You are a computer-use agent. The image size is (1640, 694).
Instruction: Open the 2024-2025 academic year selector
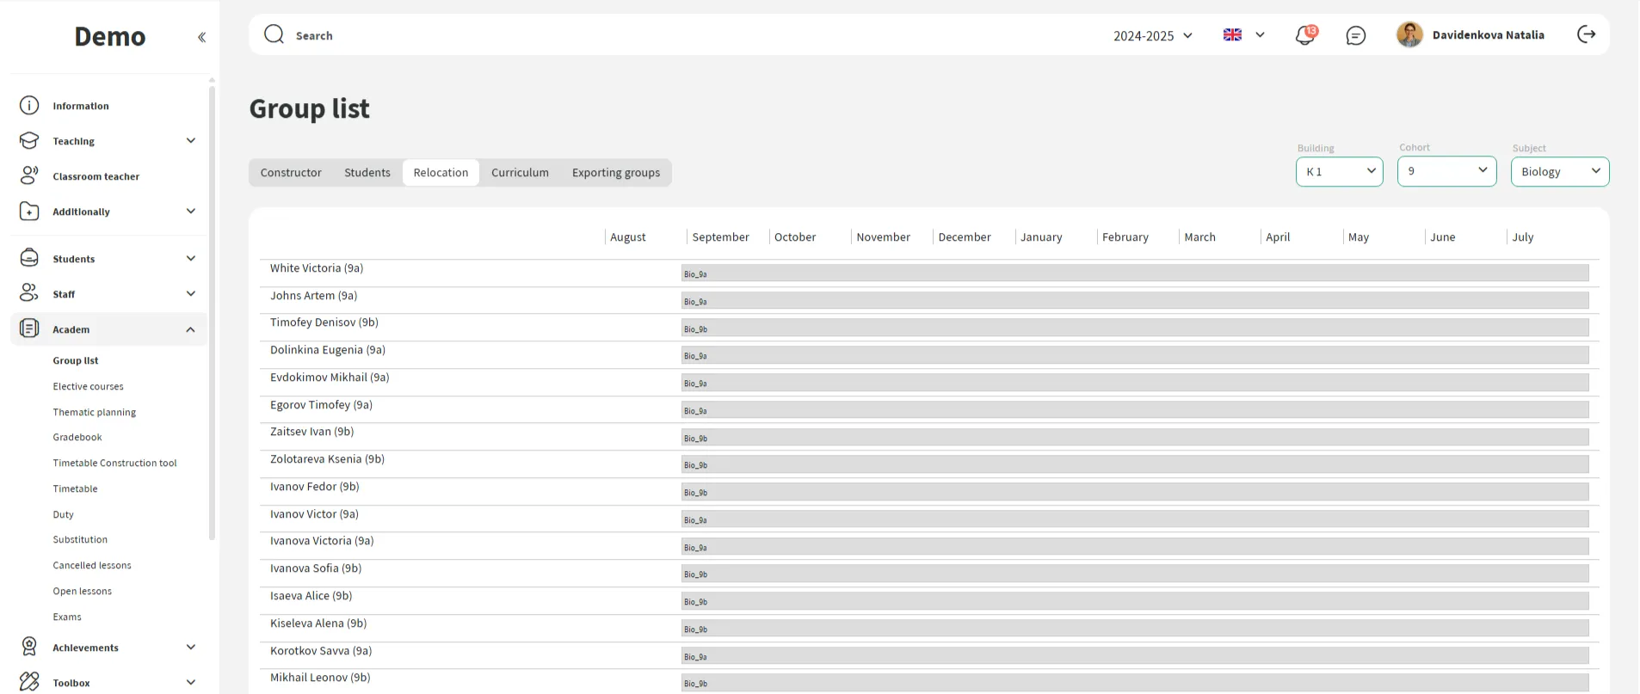coord(1152,35)
